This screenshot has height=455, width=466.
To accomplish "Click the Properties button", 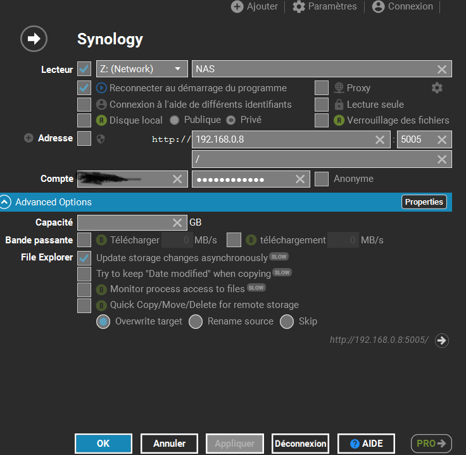I will (424, 202).
